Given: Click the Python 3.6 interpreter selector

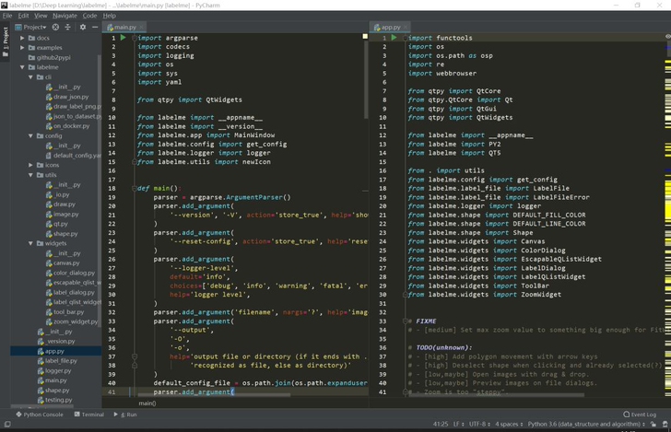Looking at the screenshot, I should [x=586, y=425].
